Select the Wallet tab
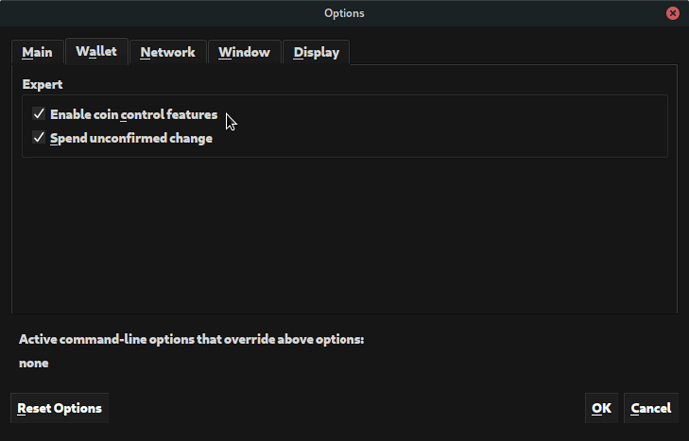This screenshot has width=689, height=441. pos(96,51)
